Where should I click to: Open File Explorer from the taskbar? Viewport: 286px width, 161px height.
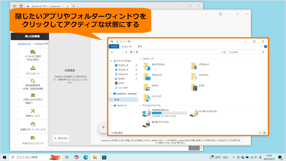(x=95, y=157)
